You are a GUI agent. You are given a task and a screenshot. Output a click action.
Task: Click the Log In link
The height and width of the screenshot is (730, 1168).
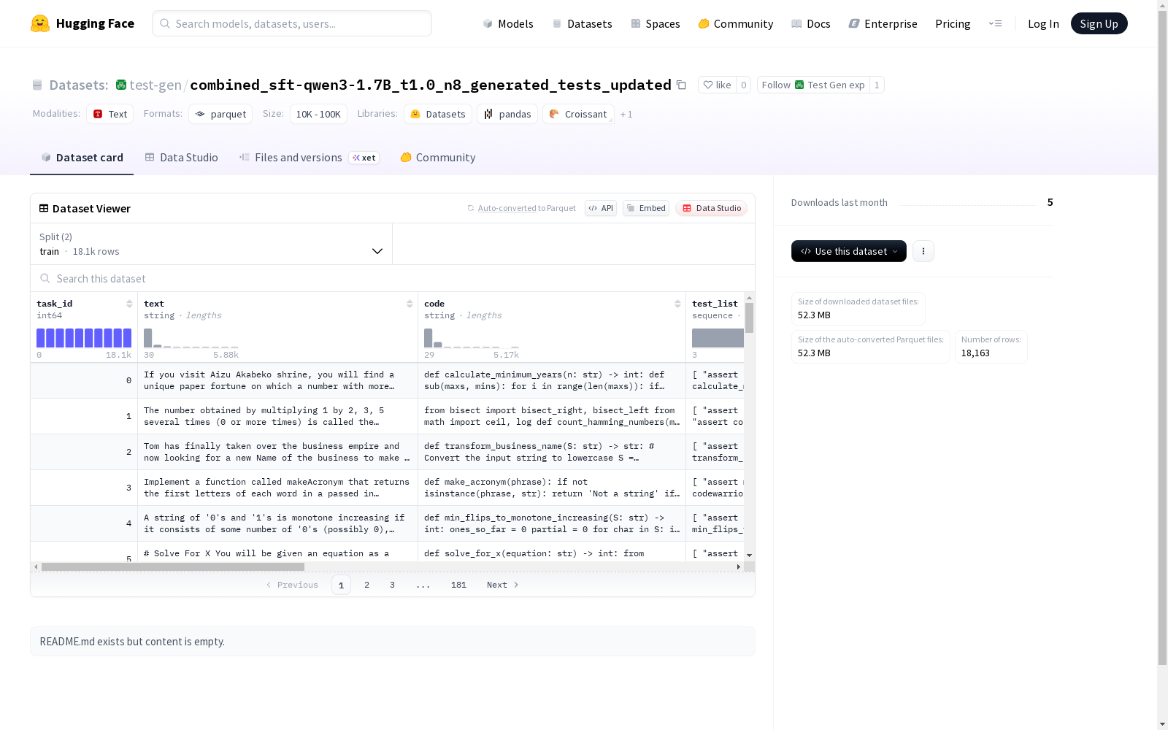pos(1043,23)
